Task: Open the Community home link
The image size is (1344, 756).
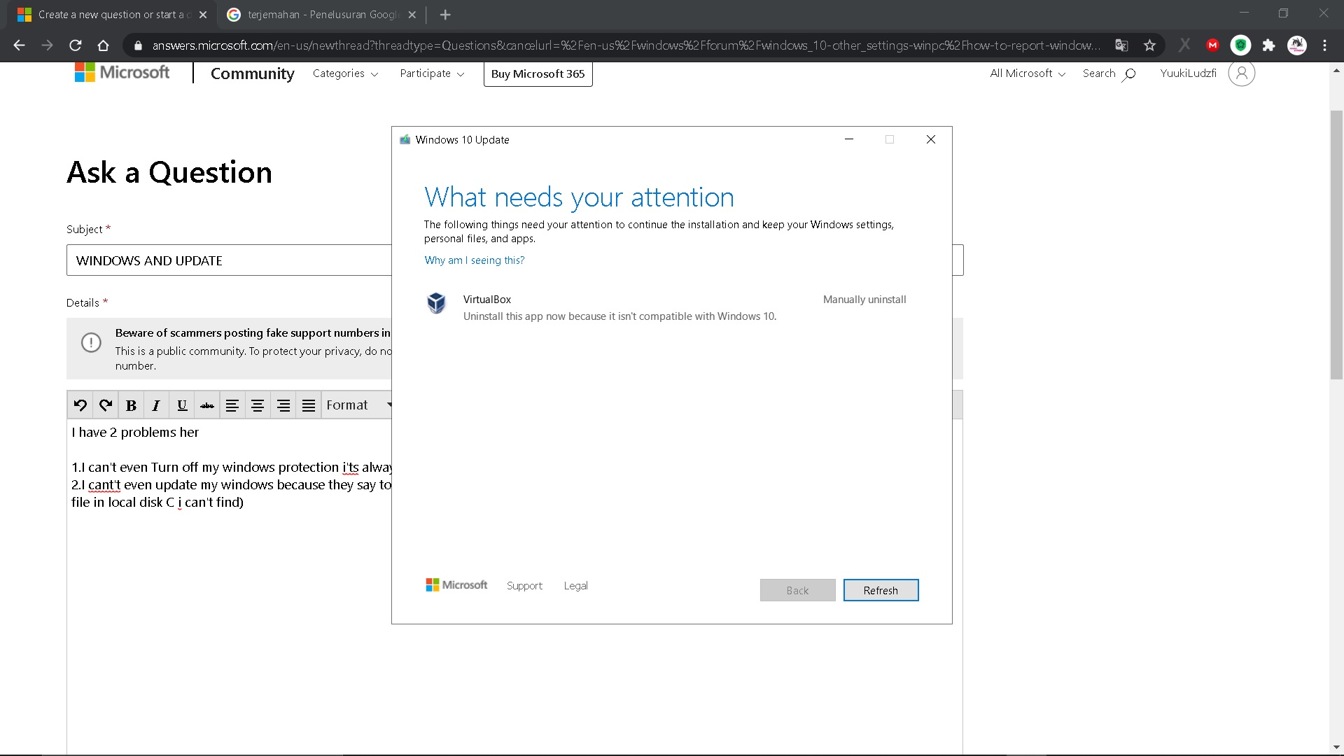Action: click(x=253, y=73)
